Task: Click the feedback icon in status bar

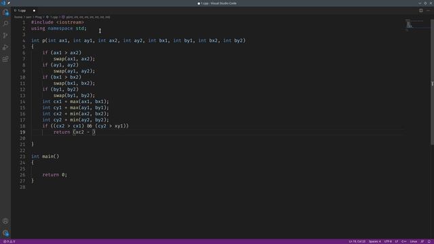Action: pyautogui.click(x=422, y=241)
